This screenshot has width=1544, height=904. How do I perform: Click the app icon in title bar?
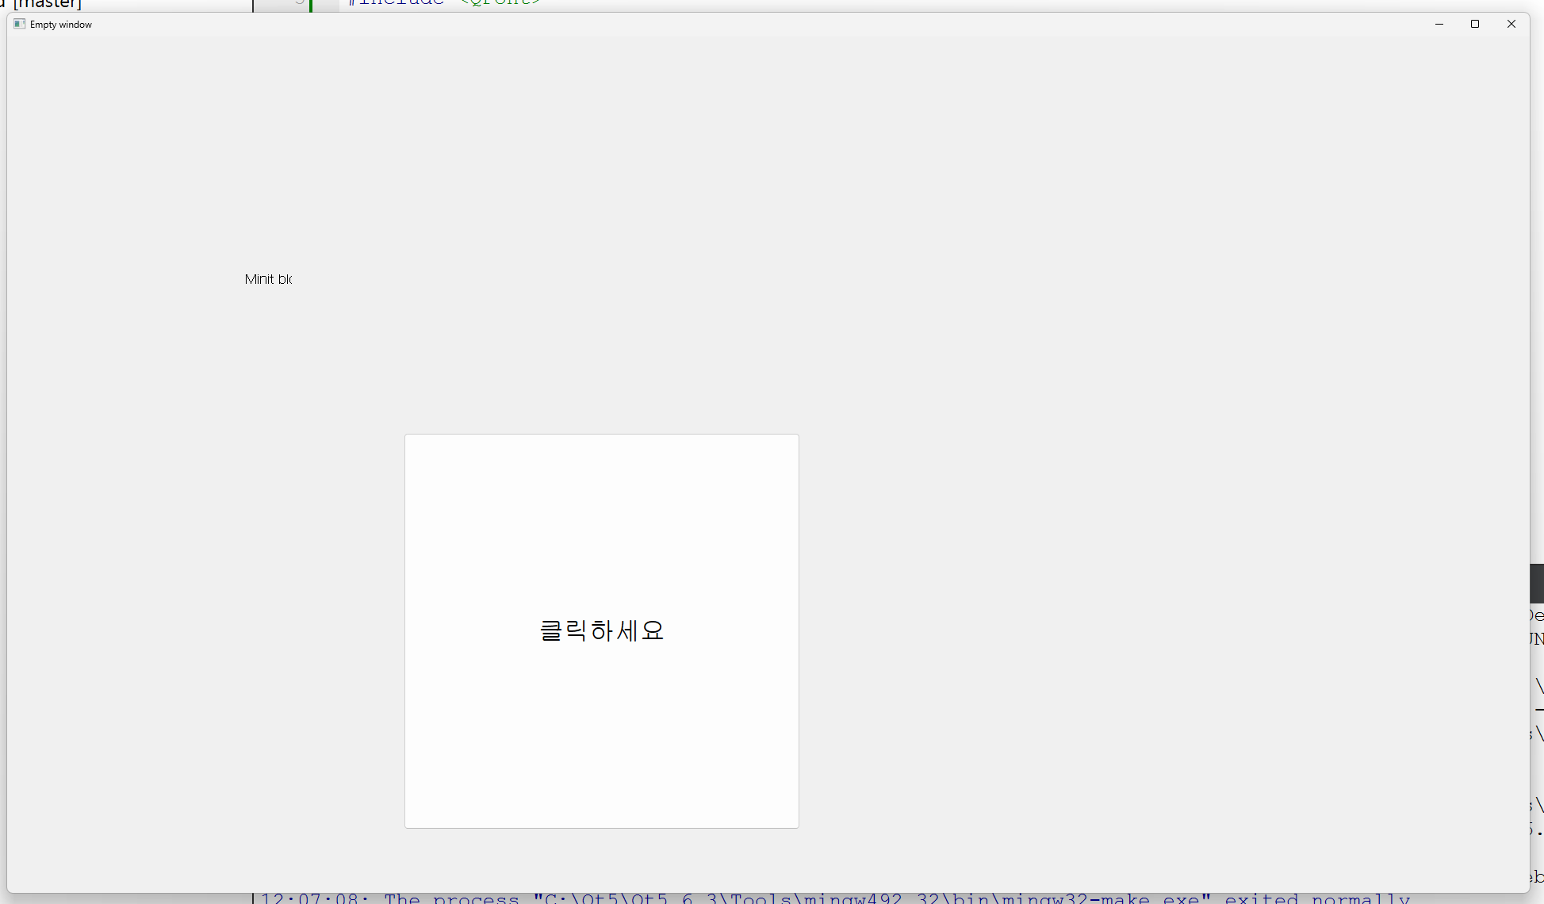[20, 24]
